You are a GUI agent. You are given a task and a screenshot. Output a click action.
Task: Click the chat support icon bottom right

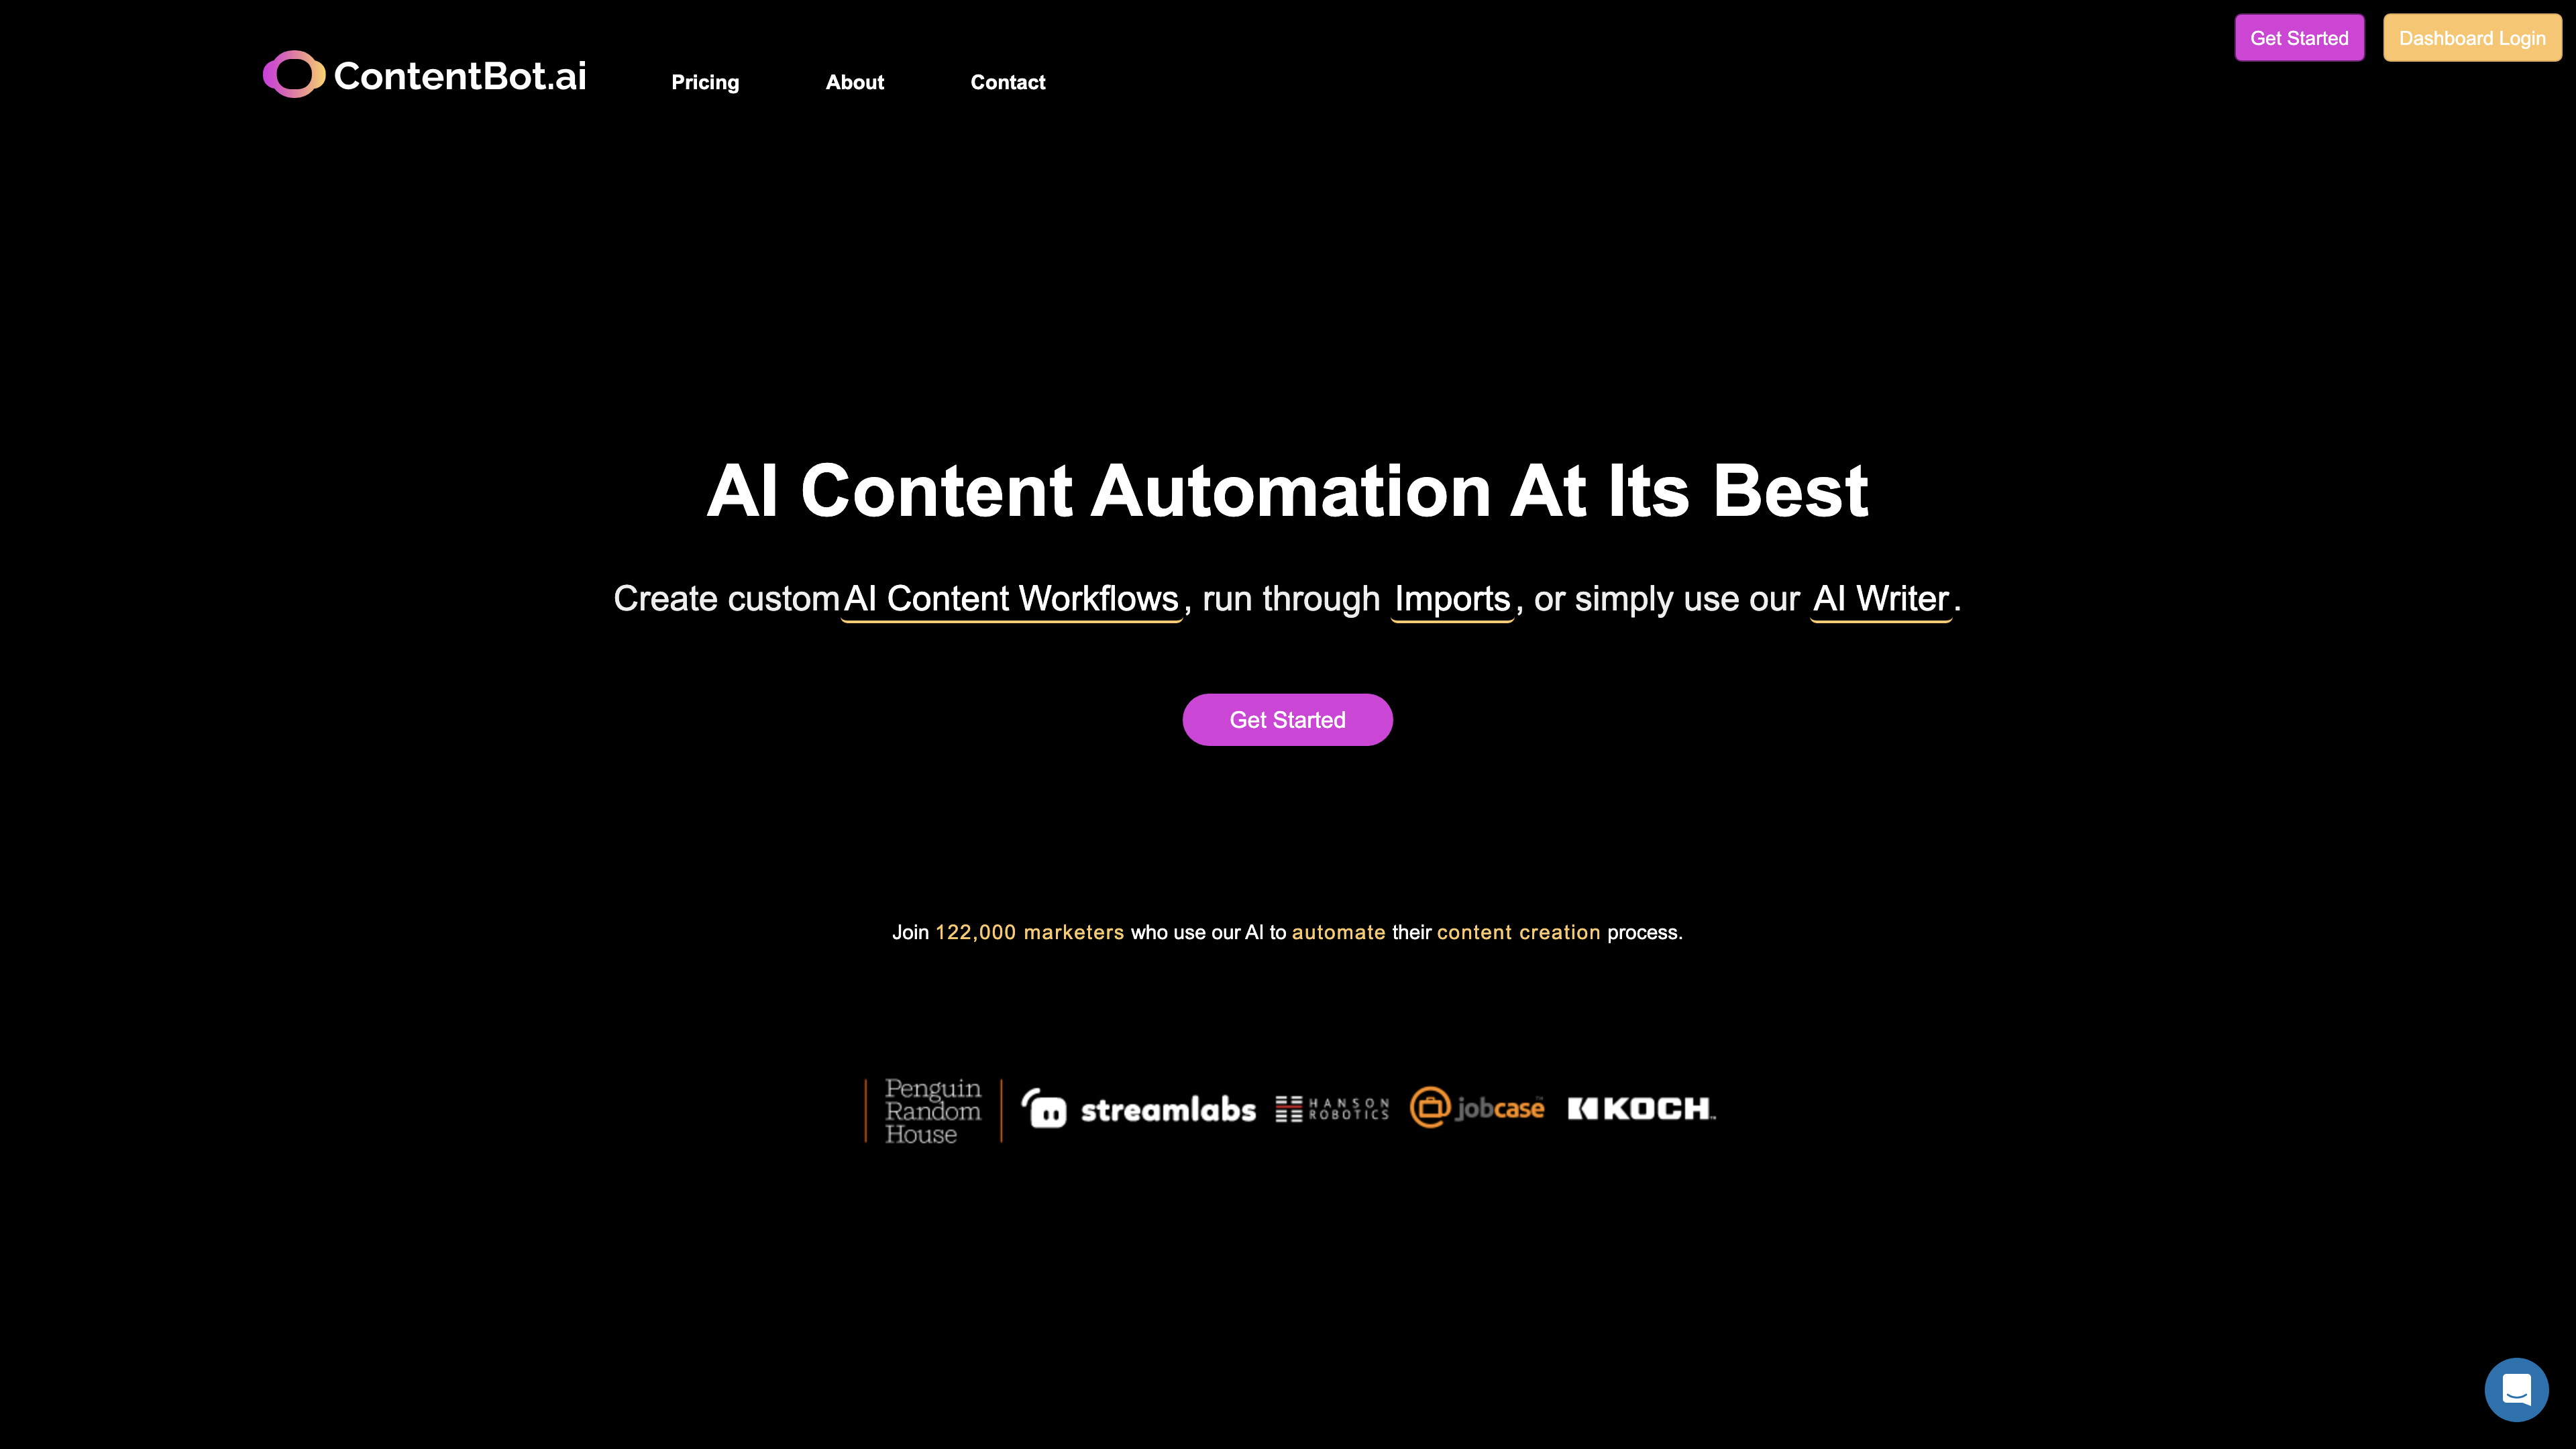pyautogui.click(x=2516, y=1389)
